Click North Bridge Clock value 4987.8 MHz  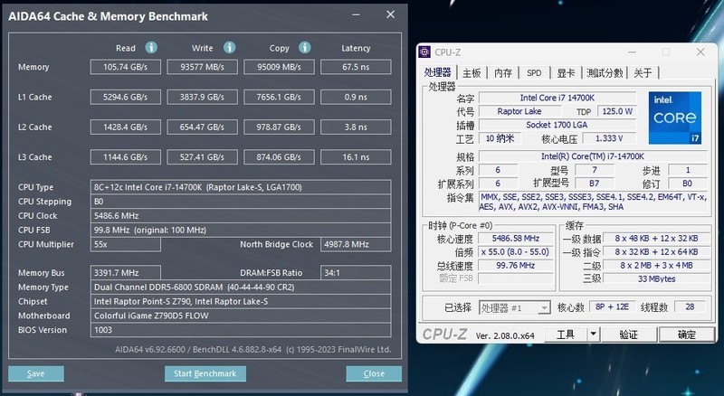pos(356,244)
